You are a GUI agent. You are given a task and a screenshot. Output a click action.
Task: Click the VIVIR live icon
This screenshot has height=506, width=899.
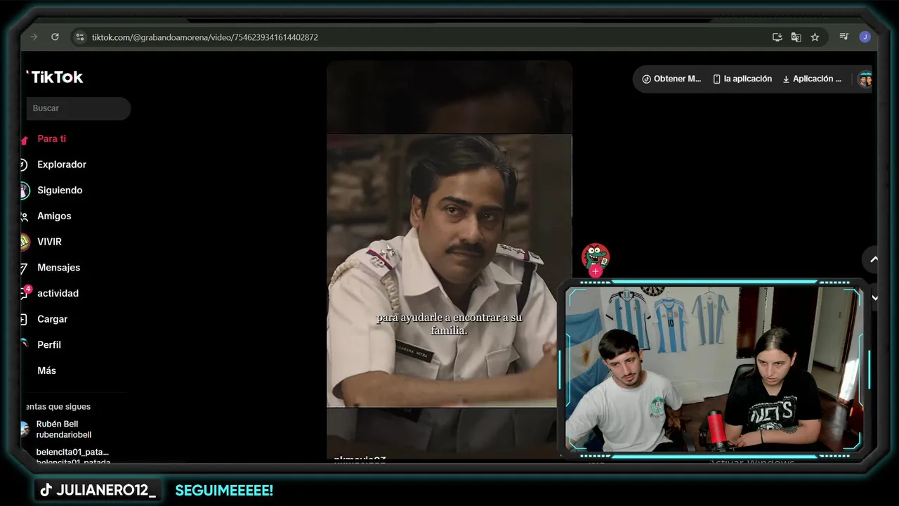pos(25,242)
